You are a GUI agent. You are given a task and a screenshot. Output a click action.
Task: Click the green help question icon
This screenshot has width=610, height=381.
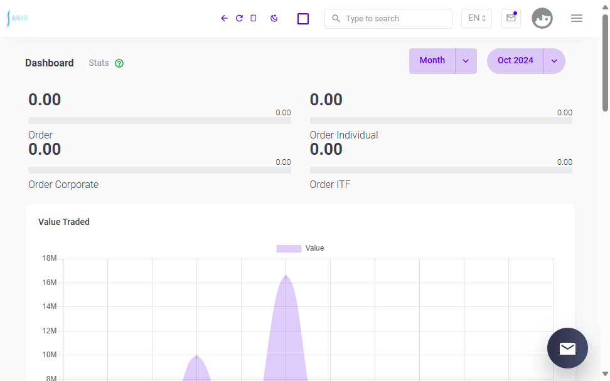click(119, 63)
